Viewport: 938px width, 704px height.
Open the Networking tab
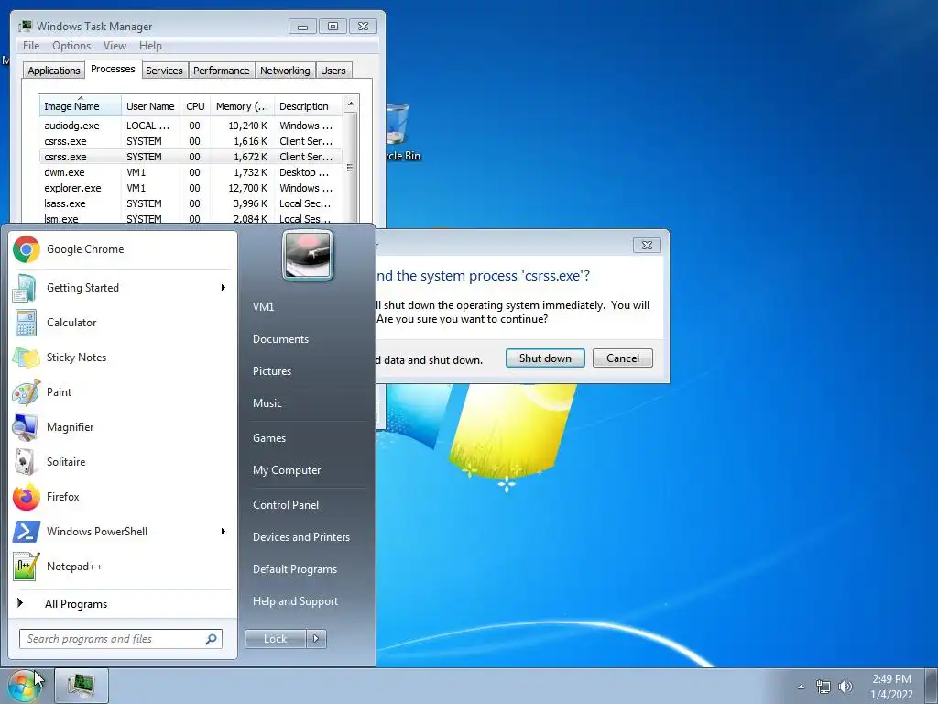[285, 71]
